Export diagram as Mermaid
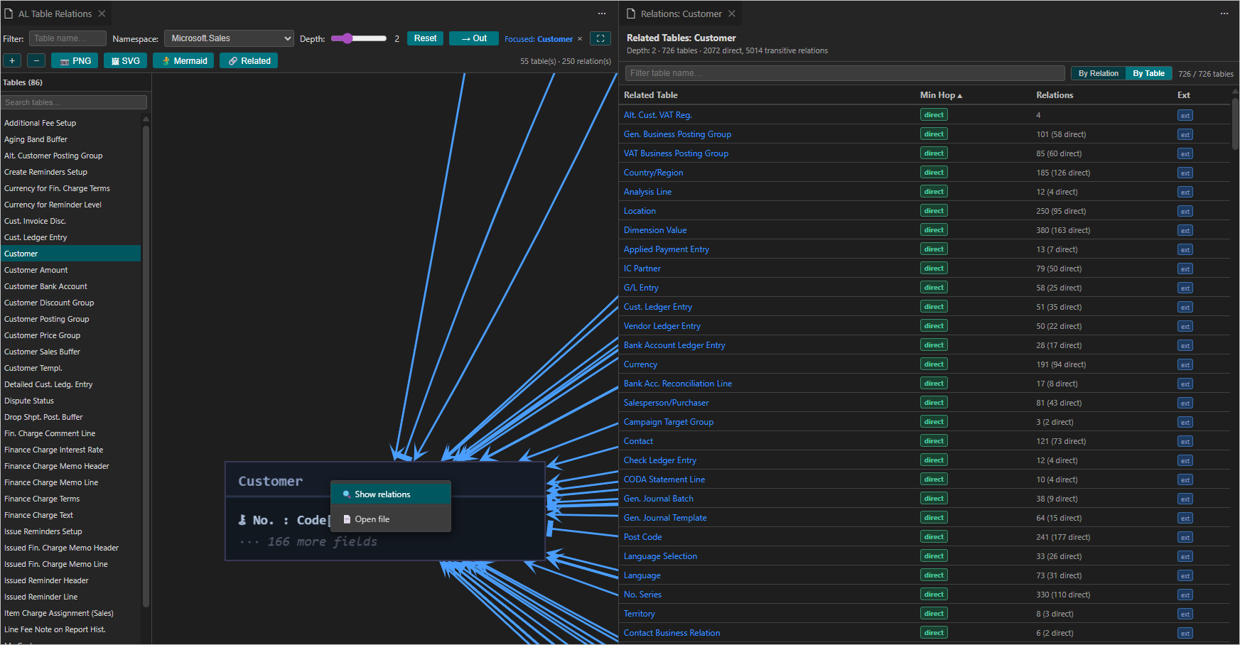 (183, 61)
